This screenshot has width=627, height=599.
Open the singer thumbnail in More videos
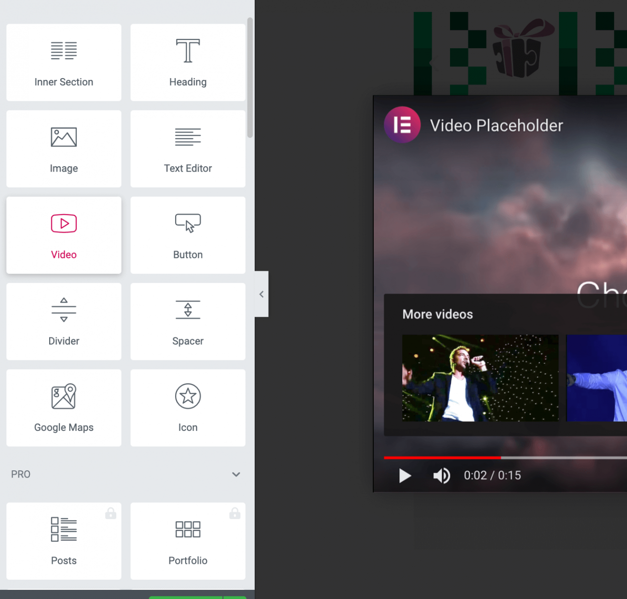[480, 378]
